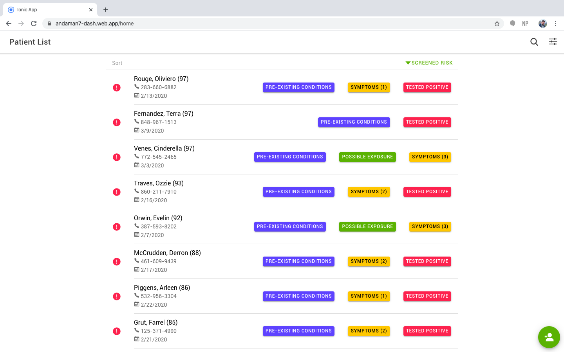Screen dimensions: 564x352
Task: Reload the page in the browser
Action: (x=34, y=23)
